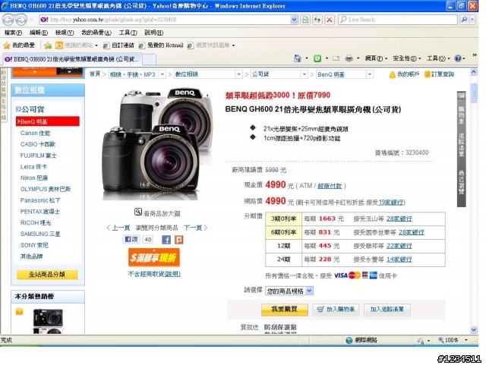Click the yellow 全站商品分類 button

pos(47,275)
